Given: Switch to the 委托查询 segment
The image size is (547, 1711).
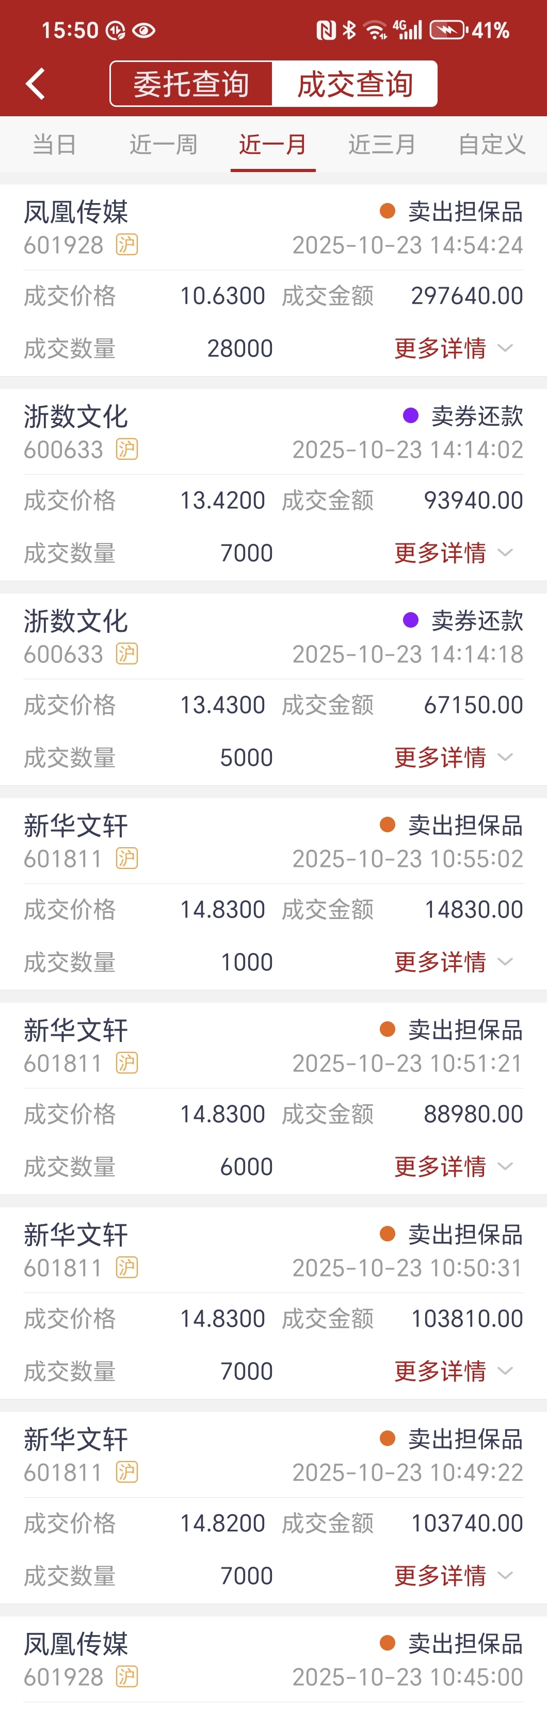Looking at the screenshot, I should pos(191,84).
